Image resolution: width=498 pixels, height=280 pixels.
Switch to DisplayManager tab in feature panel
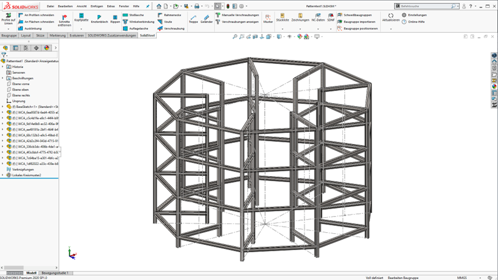click(47, 48)
